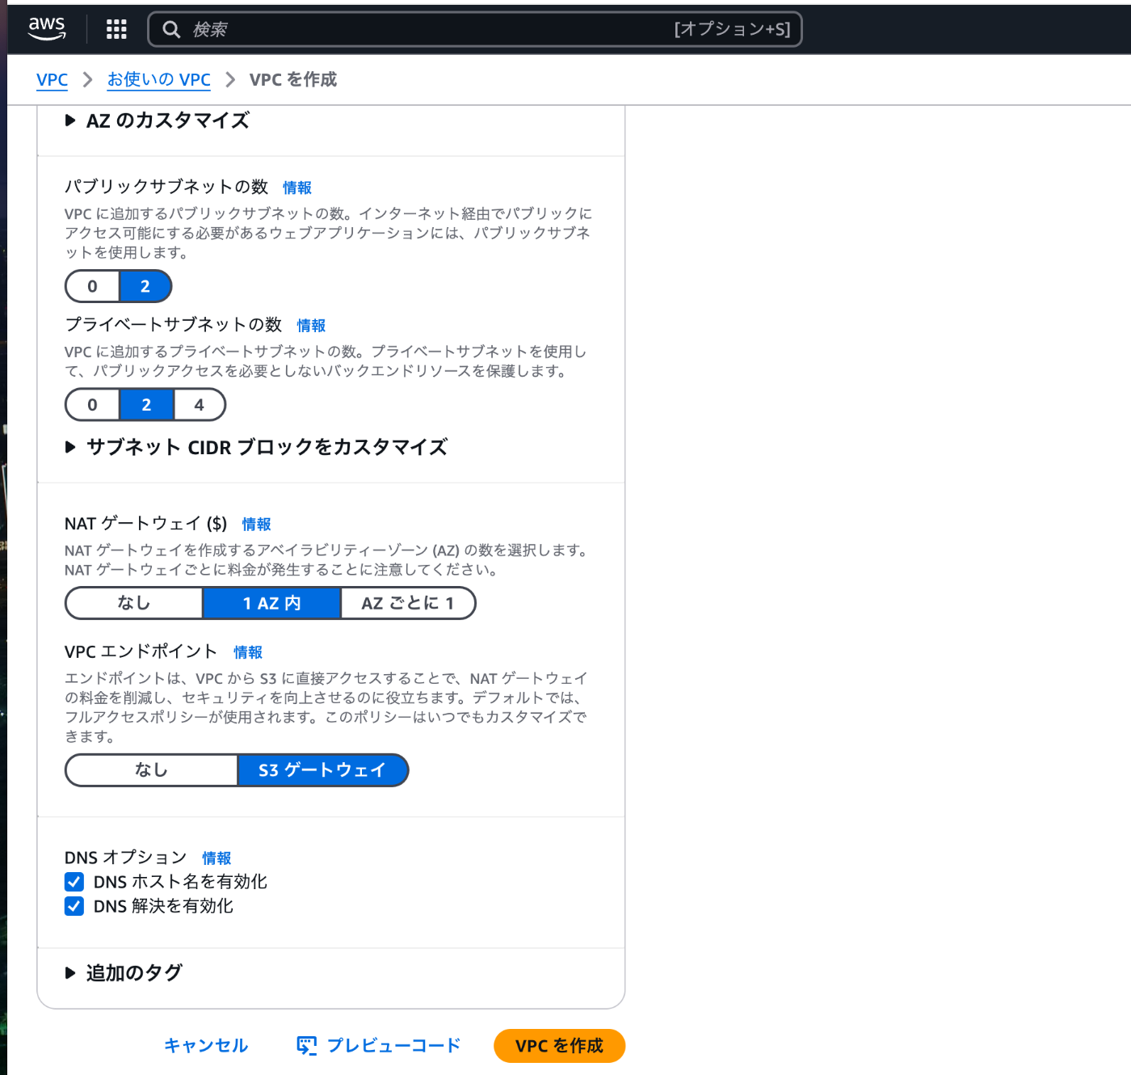The width and height of the screenshot is (1131, 1075).
Task: Click VPC を作成 breadcrumb text
Action: pyautogui.click(x=293, y=79)
